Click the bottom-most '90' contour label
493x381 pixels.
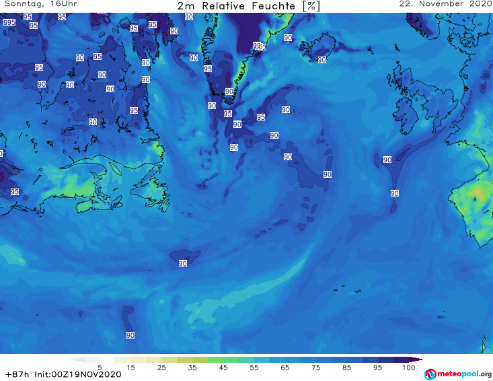click(130, 335)
